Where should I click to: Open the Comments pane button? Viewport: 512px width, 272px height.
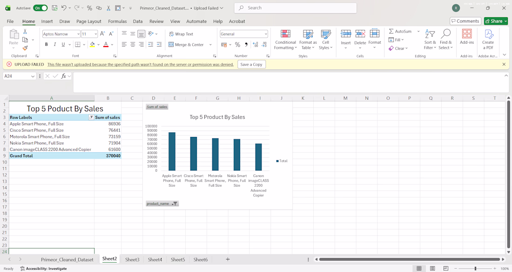[x=465, y=21]
